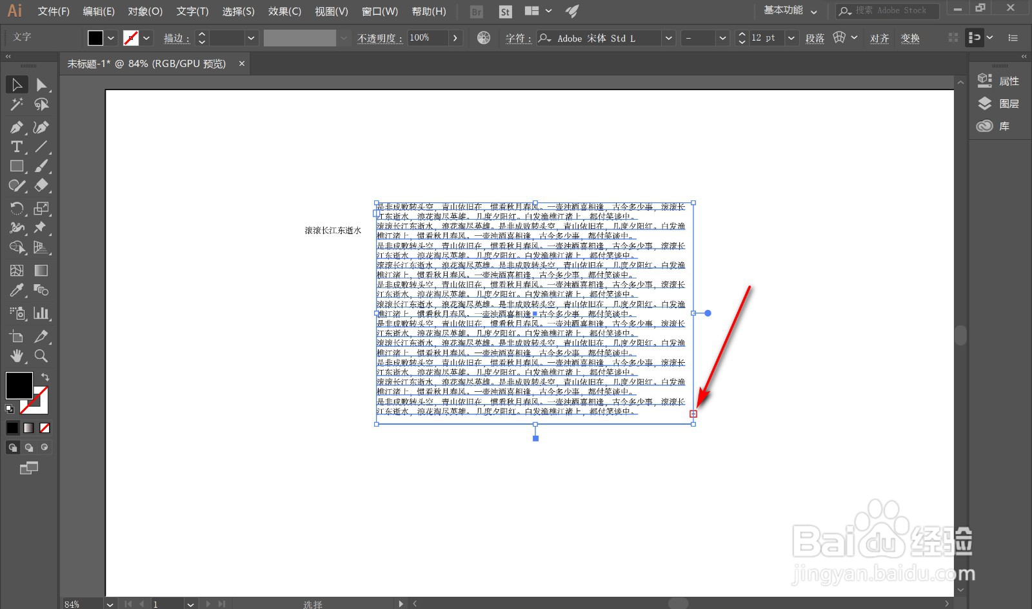Image resolution: width=1032 pixels, height=609 pixels.
Task: Open the font style dropdown
Action: [722, 38]
